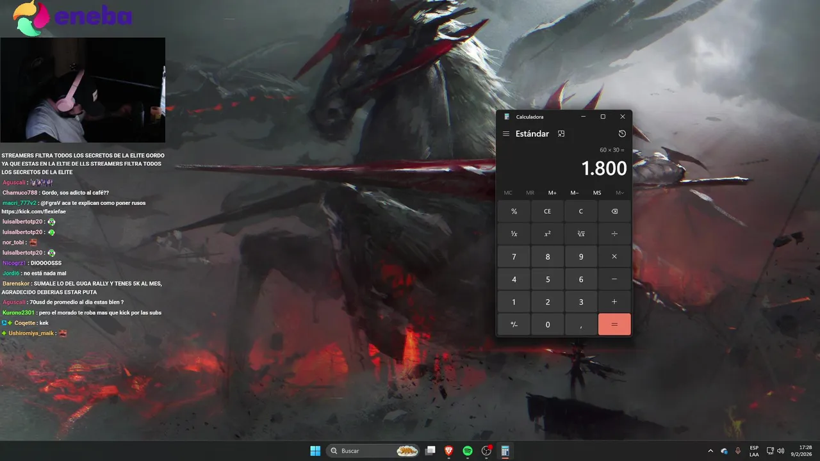The image size is (820, 461).
Task: Click the kick.com/flexiefae link in chat
Action: tap(33, 211)
